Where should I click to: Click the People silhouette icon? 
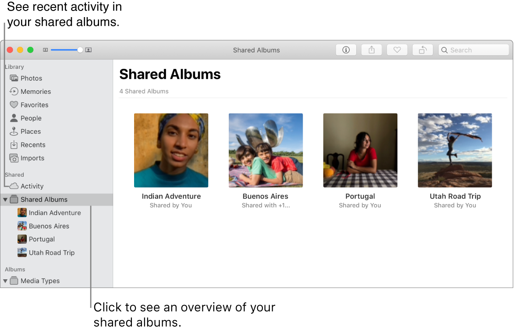tap(14, 118)
